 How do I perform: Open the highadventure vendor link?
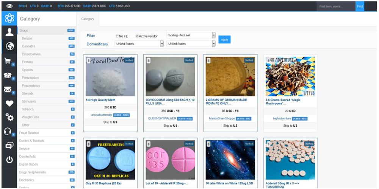[282, 119]
